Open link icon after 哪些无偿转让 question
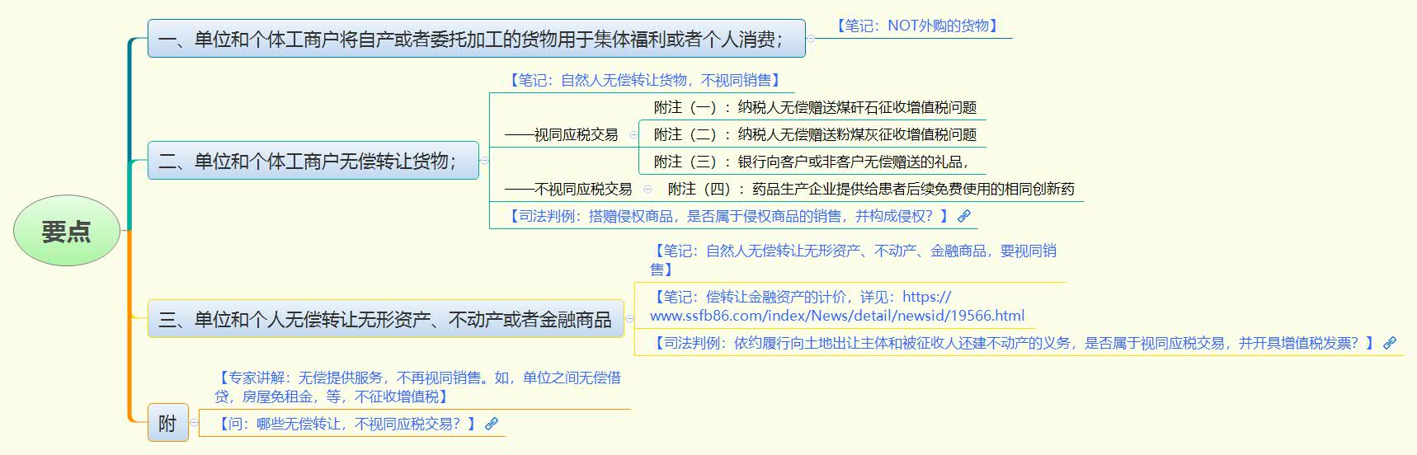The image size is (1417, 455). (x=492, y=424)
